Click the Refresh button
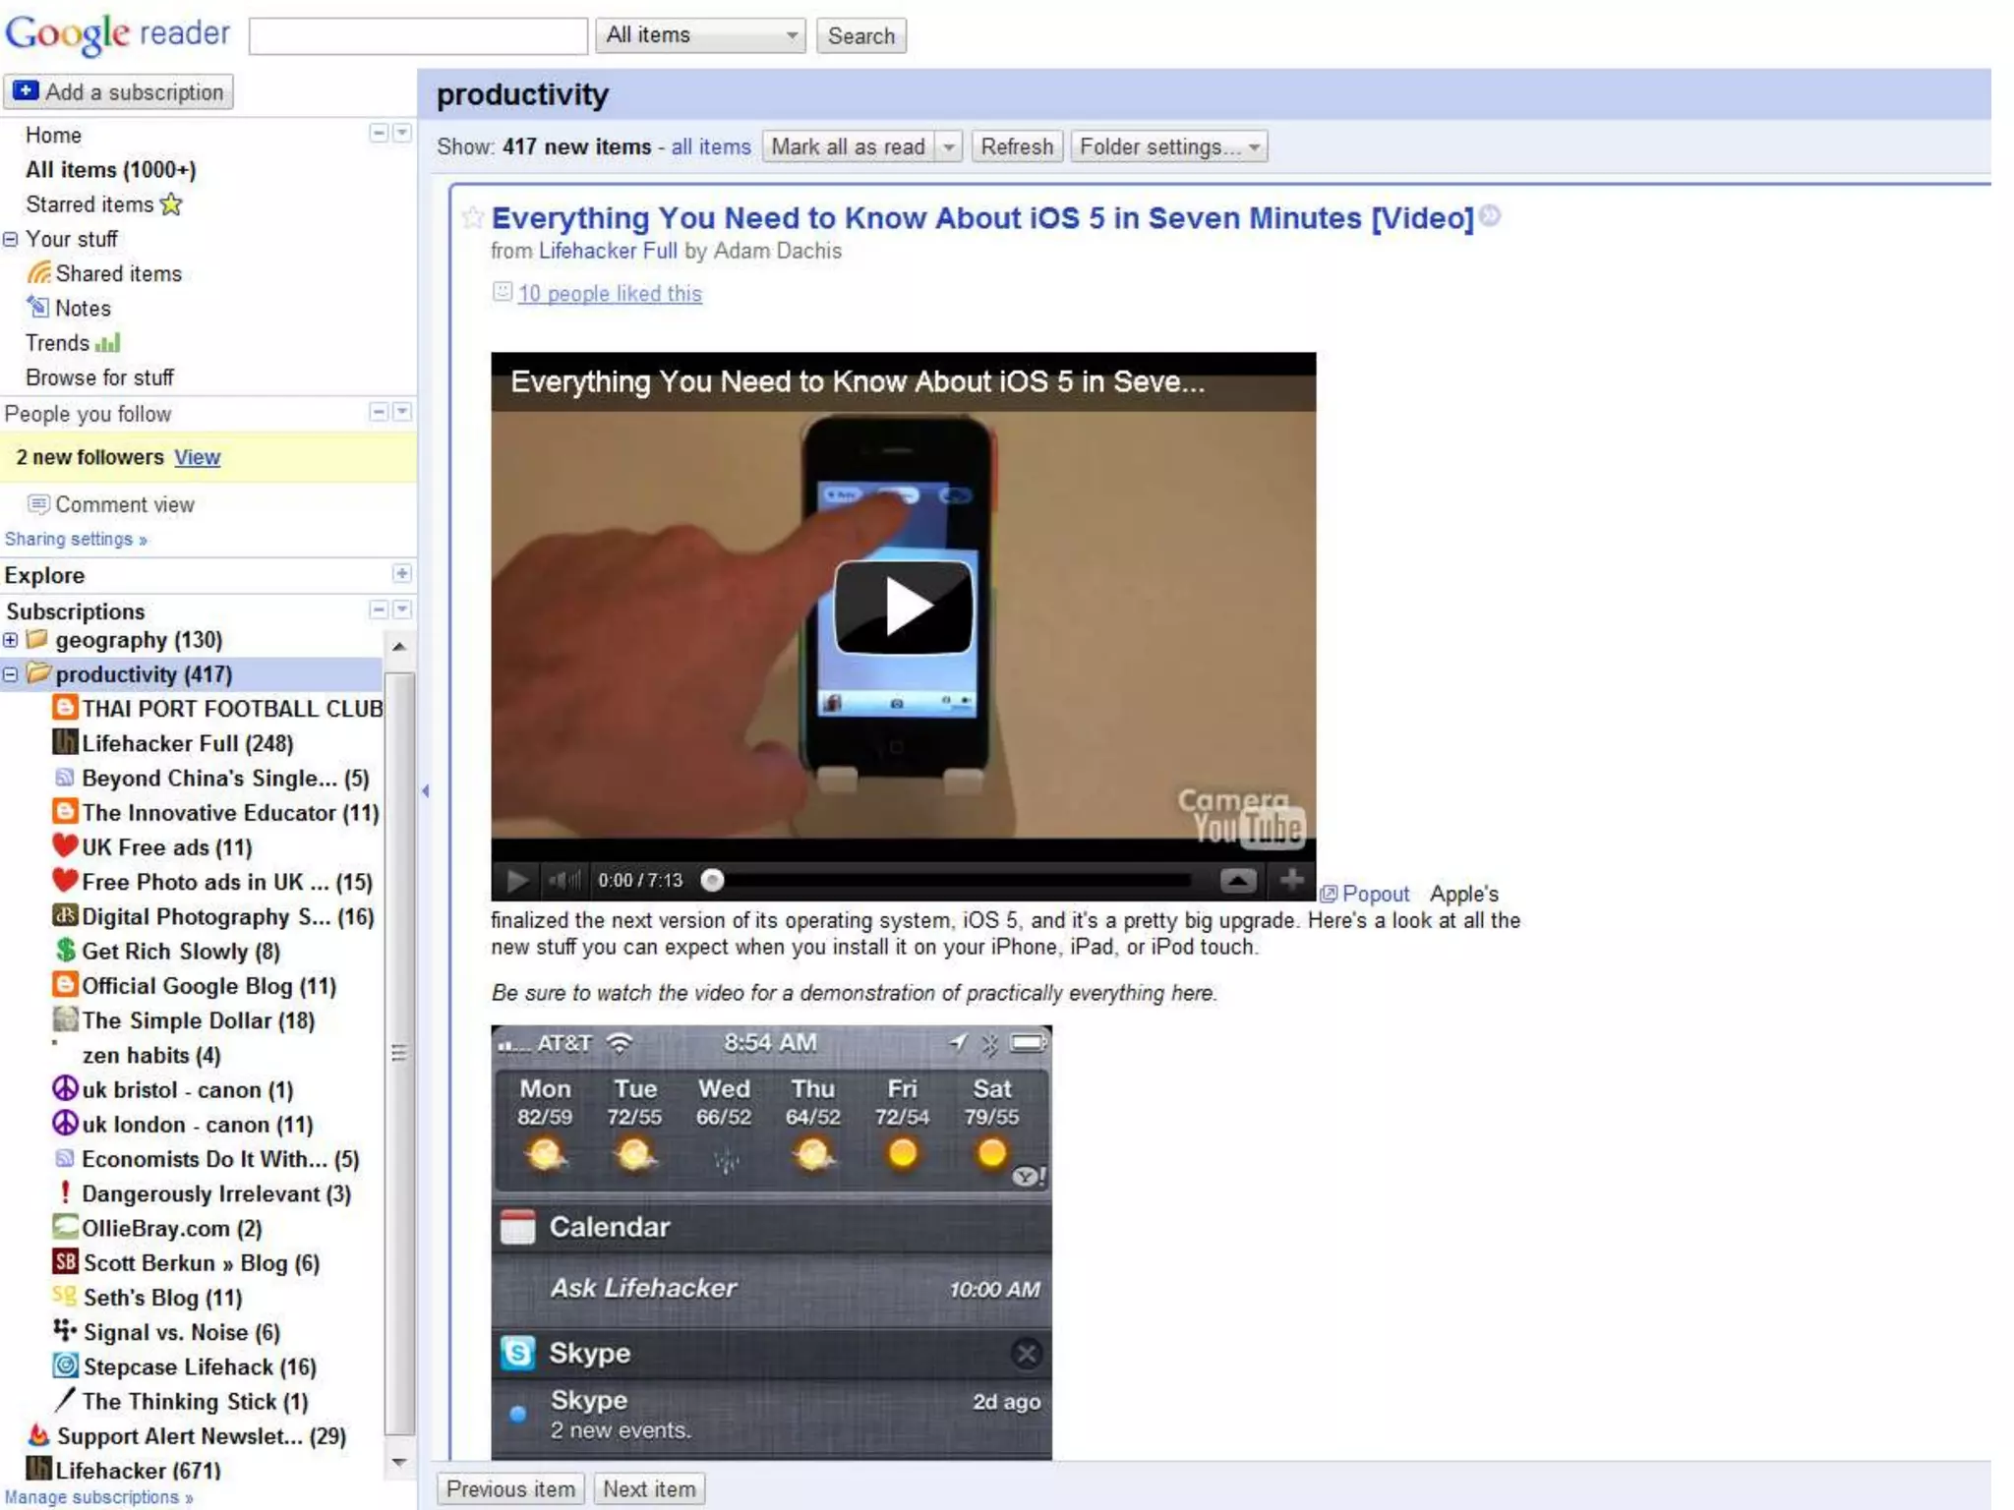Image resolution: width=2014 pixels, height=1510 pixels. click(1016, 147)
